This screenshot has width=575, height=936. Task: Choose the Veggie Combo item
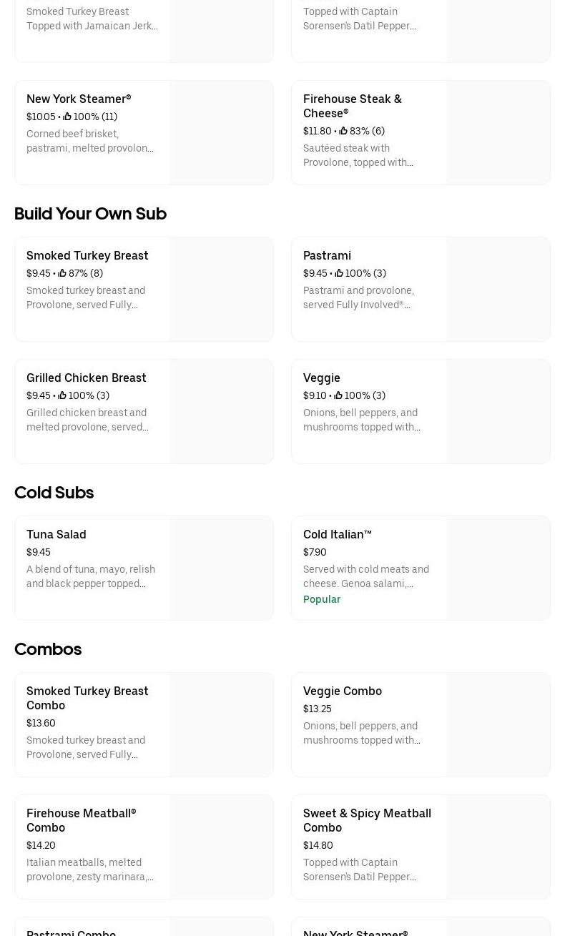[342, 691]
